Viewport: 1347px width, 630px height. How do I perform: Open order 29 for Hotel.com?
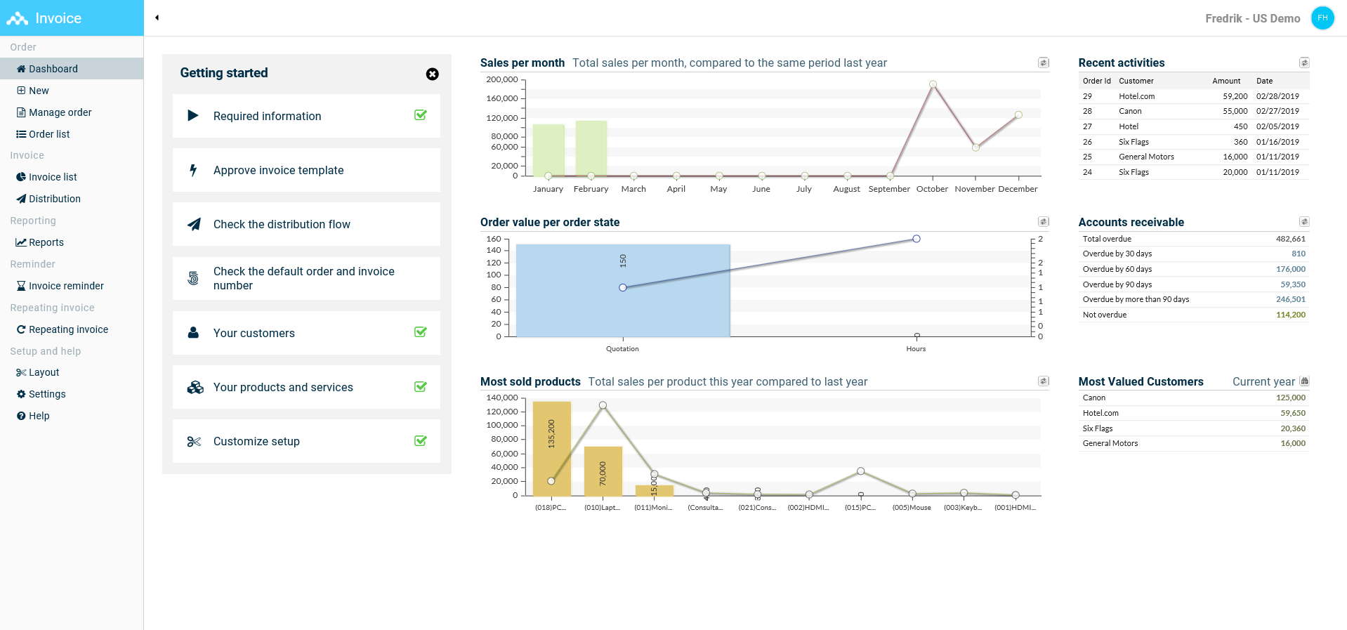pyautogui.click(x=1194, y=96)
